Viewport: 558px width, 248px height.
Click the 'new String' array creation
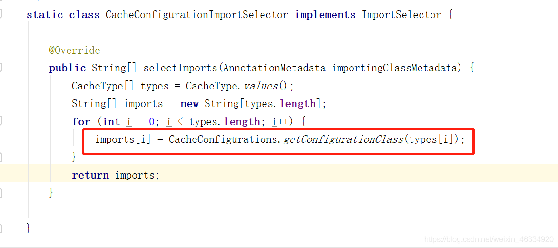210,104
